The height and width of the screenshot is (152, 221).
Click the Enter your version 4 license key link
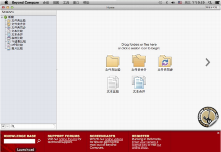point(145,143)
